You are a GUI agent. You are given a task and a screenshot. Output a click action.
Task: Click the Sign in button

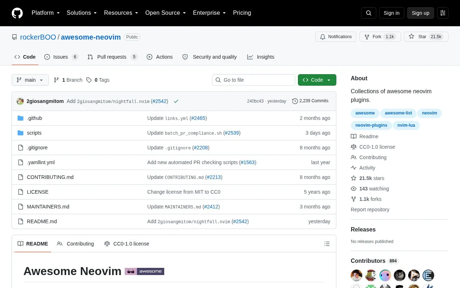click(391, 13)
